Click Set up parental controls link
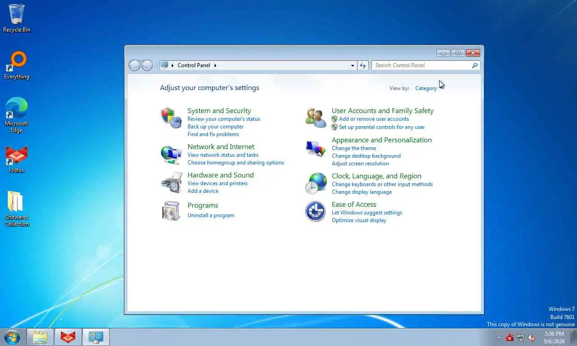Image resolution: width=577 pixels, height=346 pixels. [x=382, y=127]
